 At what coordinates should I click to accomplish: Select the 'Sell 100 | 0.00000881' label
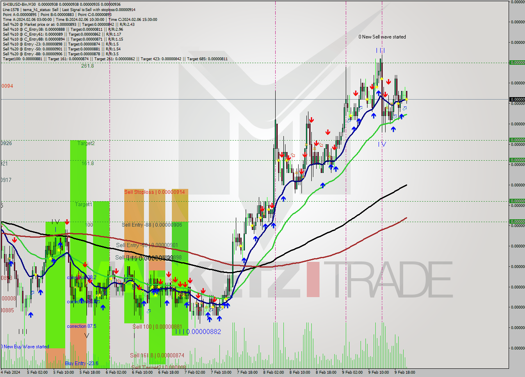click(157, 327)
